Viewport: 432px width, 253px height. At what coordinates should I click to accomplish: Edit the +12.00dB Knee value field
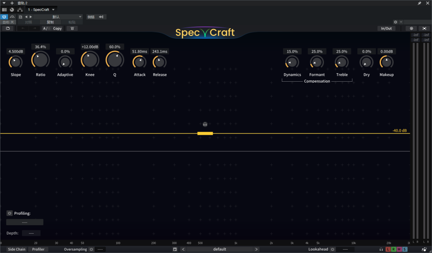90,47
